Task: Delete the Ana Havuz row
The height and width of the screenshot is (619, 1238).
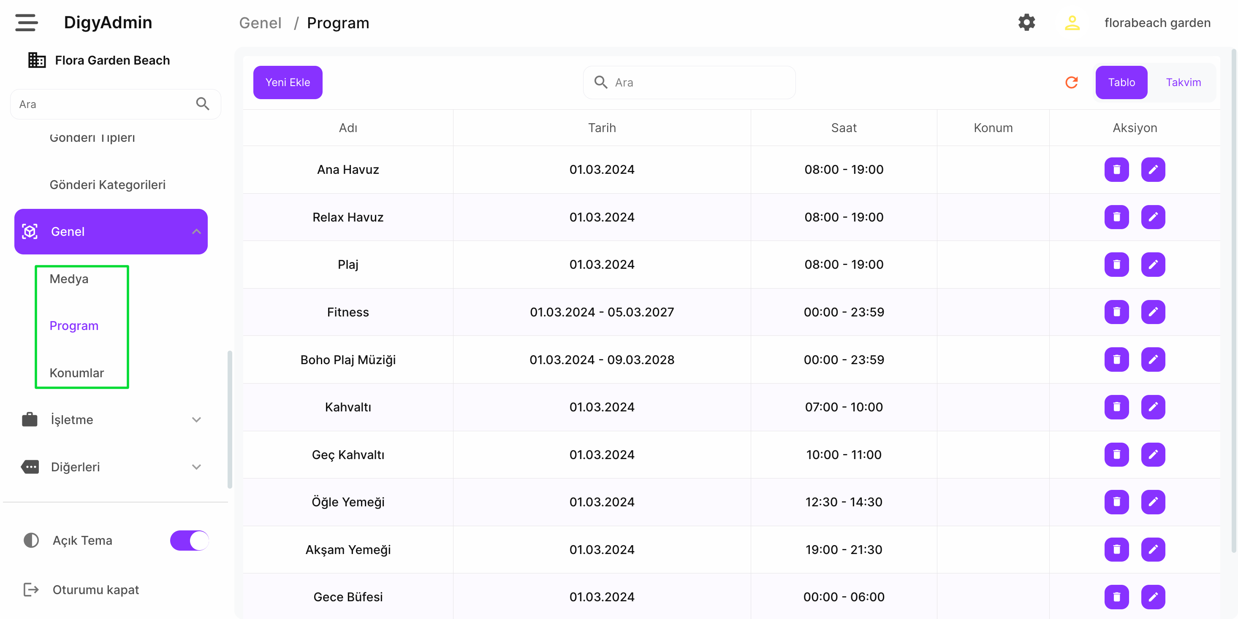Action: tap(1116, 170)
